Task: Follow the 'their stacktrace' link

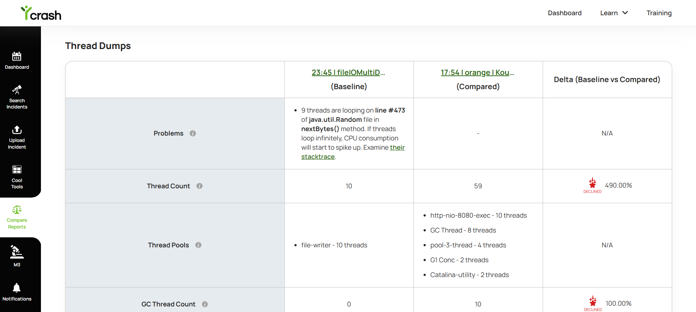Action: [x=353, y=152]
